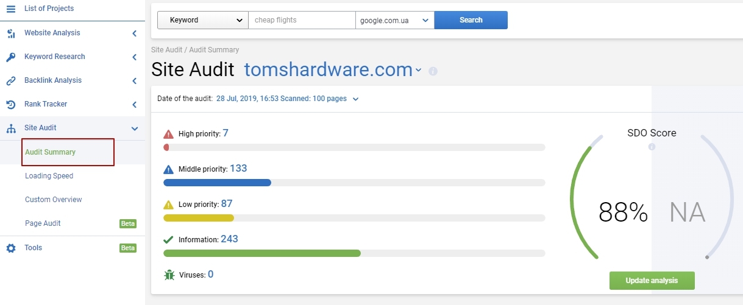Open the hamburger menu icon
Screen dimensions: 743x305
pyautogui.click(x=10, y=9)
